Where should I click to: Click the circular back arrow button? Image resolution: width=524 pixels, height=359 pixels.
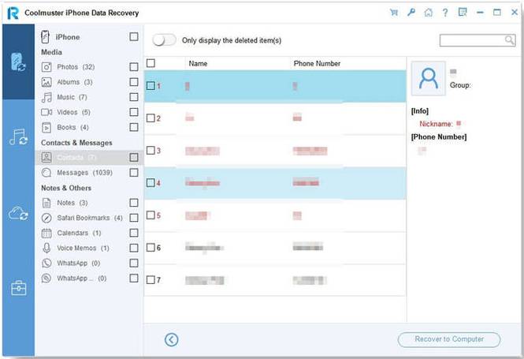(x=171, y=339)
